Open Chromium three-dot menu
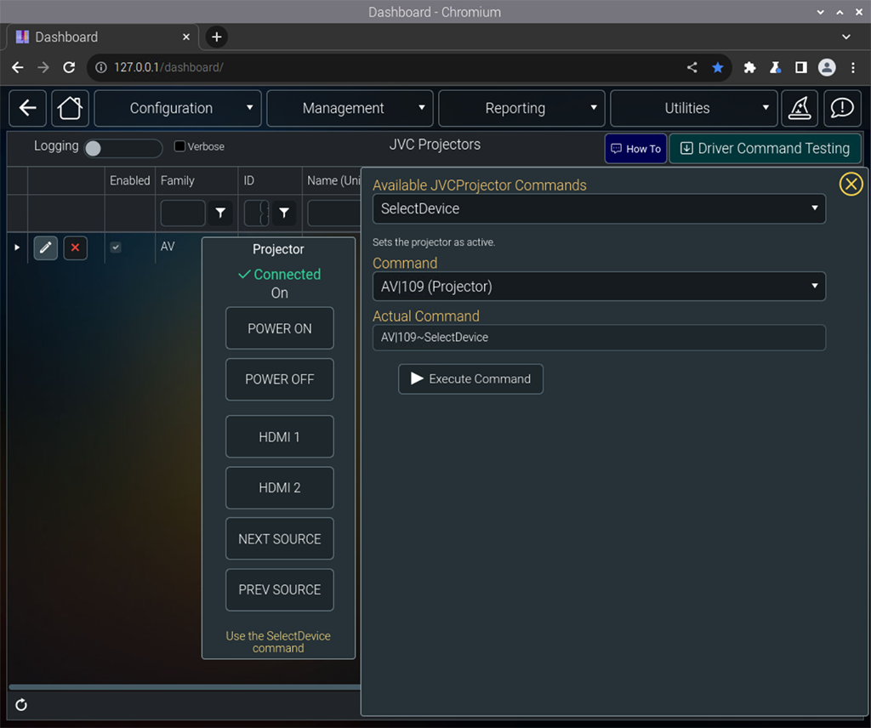Viewport: 871px width, 728px height. [852, 67]
